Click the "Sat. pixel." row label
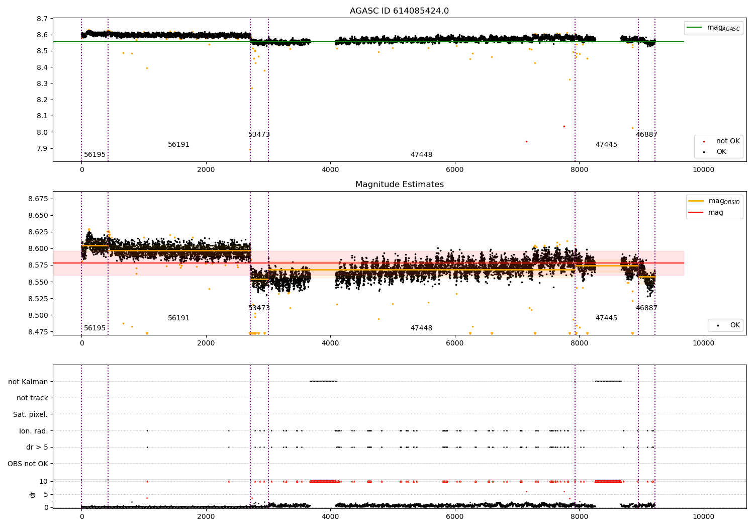Viewport: 754px width, 528px height. (x=31, y=414)
